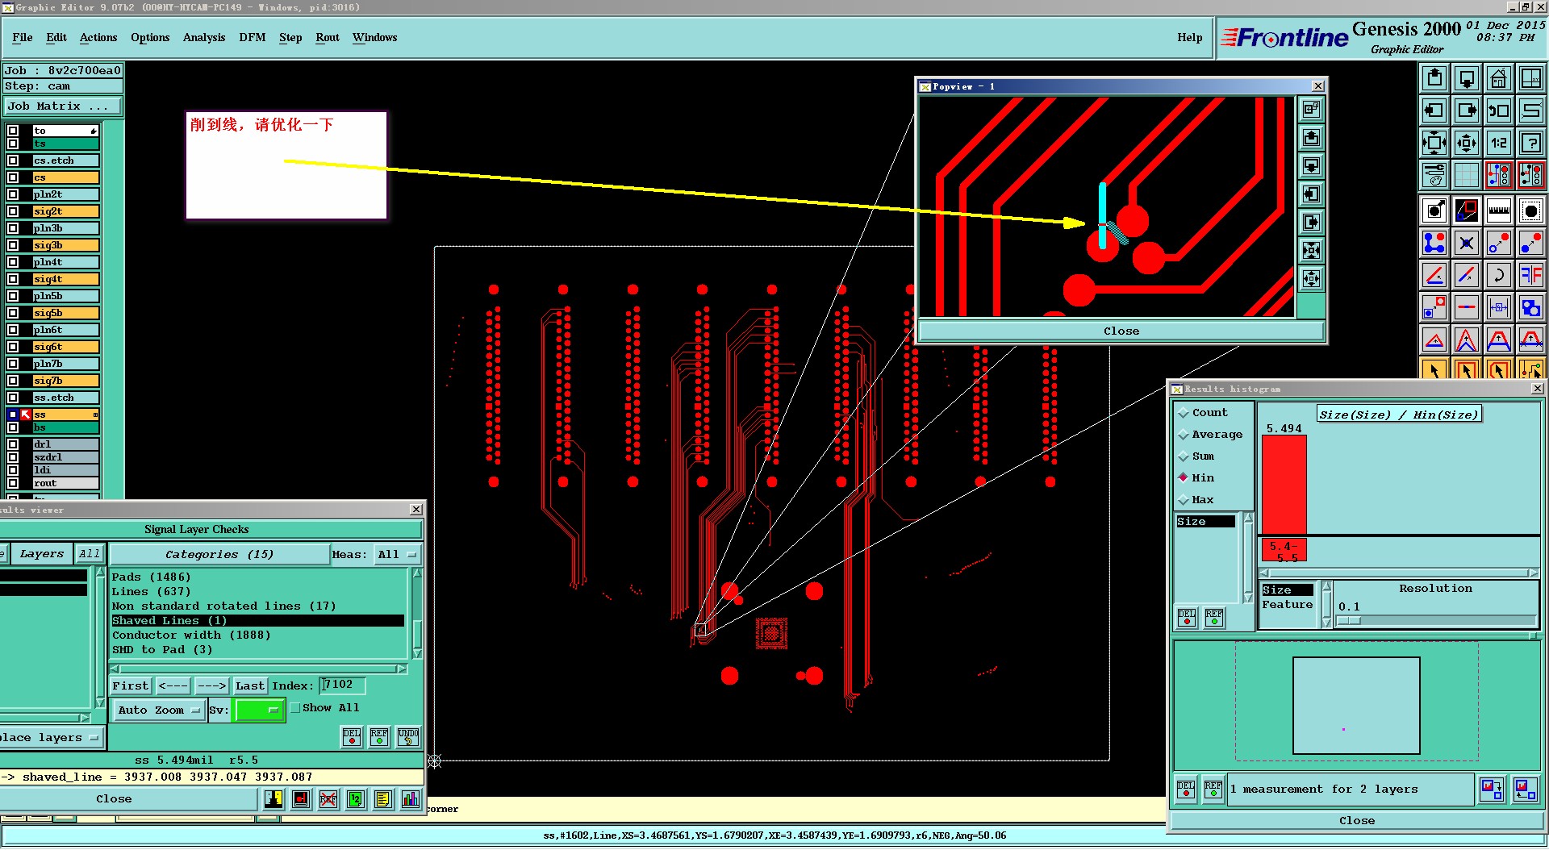Click the Resolution slider in histogram
This screenshot has width=1549, height=850.
tap(1436, 620)
